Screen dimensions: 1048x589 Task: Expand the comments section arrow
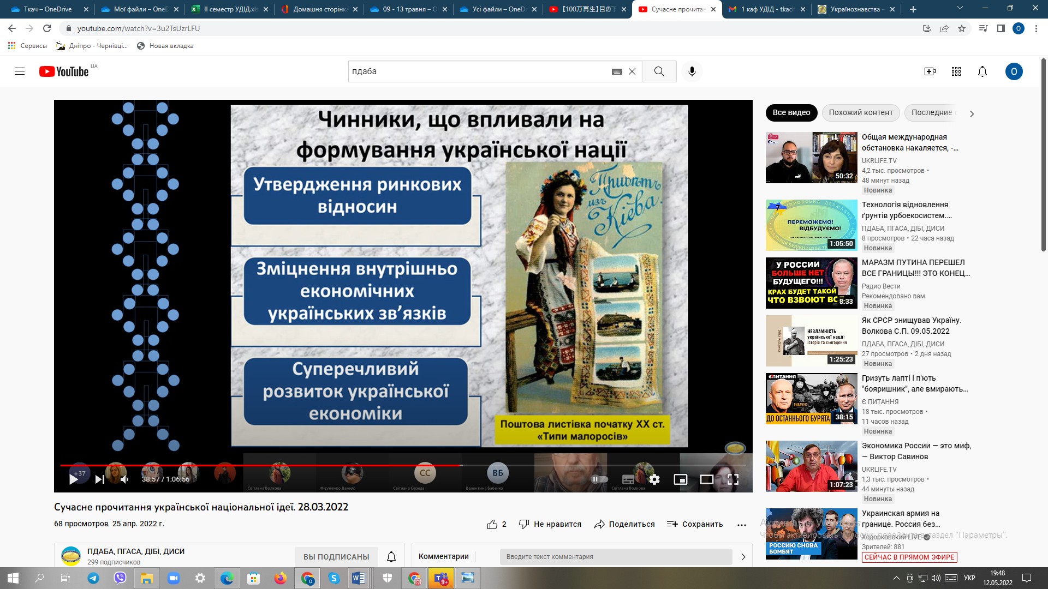pos(743,557)
